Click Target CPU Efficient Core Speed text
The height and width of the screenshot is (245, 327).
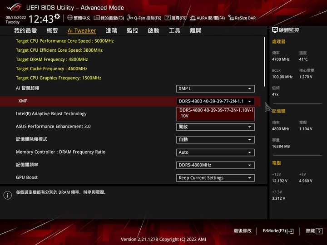(x=59, y=50)
